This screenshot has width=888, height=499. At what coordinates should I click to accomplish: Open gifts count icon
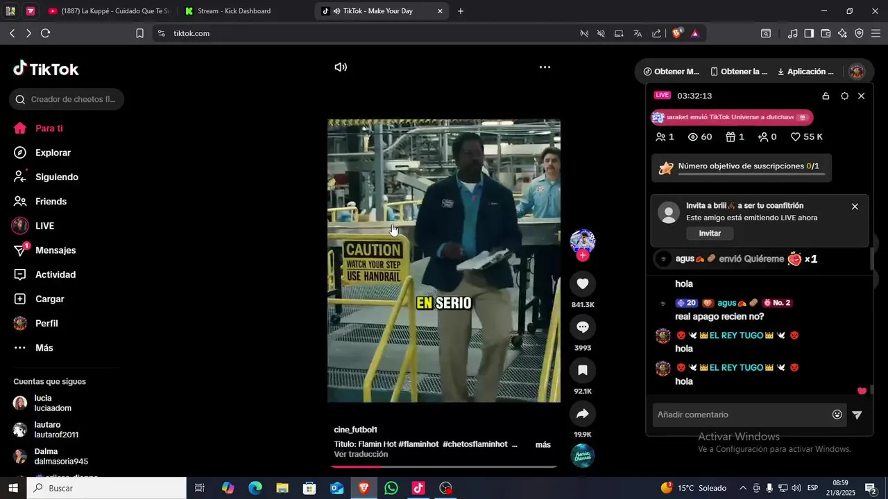click(x=735, y=137)
